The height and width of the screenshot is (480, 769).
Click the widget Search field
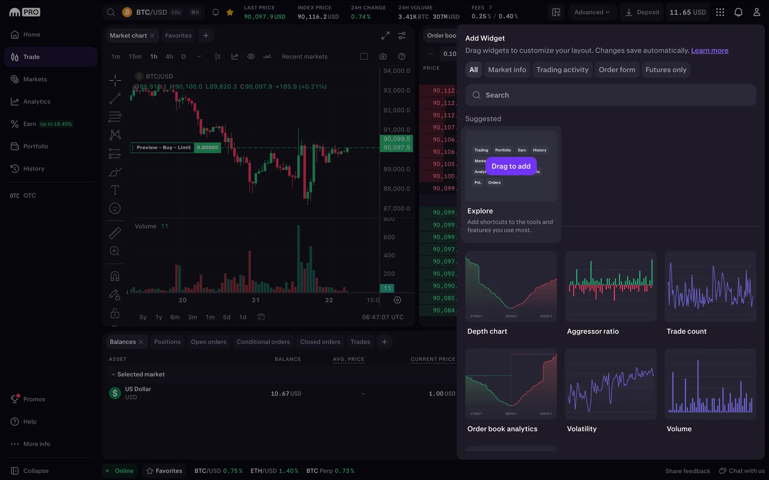click(610, 95)
